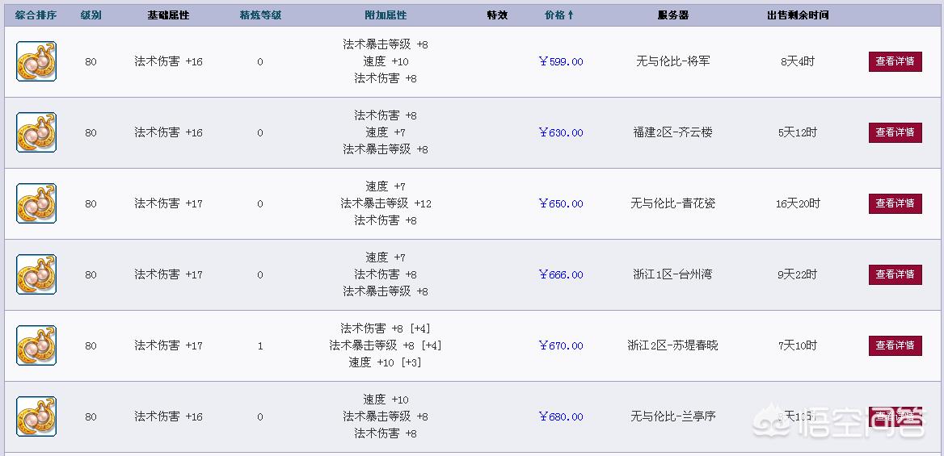
Task: View details of 浙江2区-苏堤春晓 listing
Action: [x=896, y=345]
